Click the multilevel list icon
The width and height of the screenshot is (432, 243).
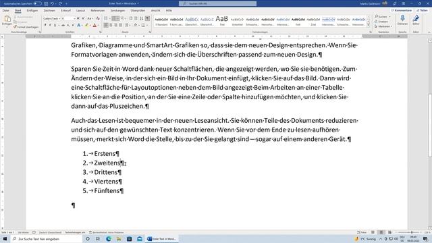tap(122, 18)
